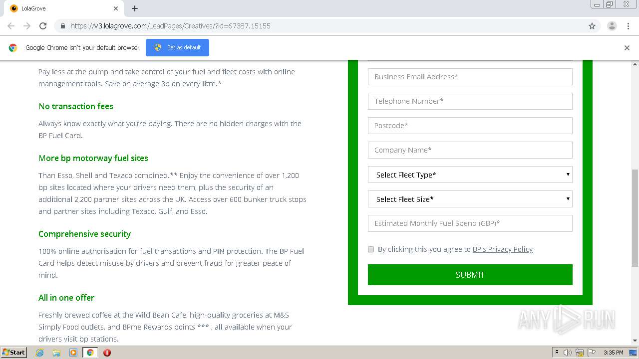Select the 'No transaction fees' heading
639x359 pixels.
76,106
